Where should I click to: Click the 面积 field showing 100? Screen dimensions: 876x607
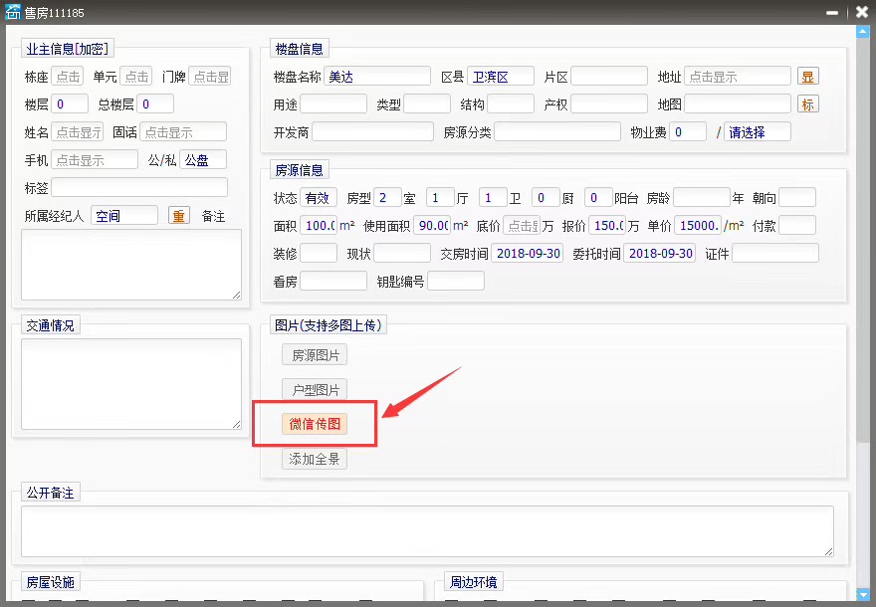[319, 226]
